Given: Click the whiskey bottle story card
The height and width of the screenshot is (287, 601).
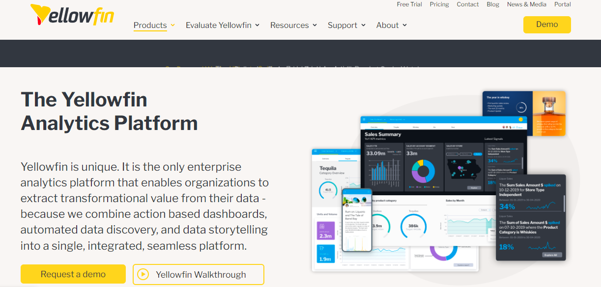Looking at the screenshot, I should tap(524, 113).
